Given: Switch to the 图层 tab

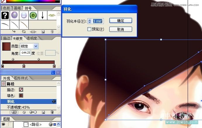Looking at the screenshot, I should point(6,119).
